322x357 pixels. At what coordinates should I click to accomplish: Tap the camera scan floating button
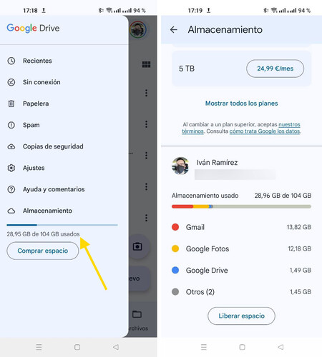point(137,246)
